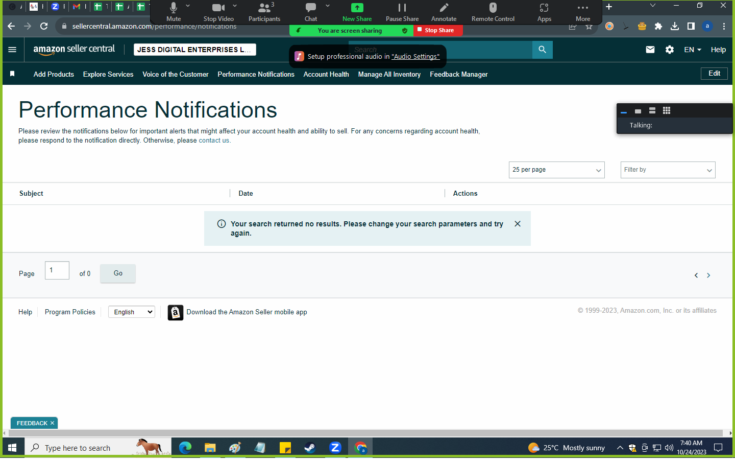Bookmark this page with the star icon
735x462 pixels.
[x=589, y=26]
